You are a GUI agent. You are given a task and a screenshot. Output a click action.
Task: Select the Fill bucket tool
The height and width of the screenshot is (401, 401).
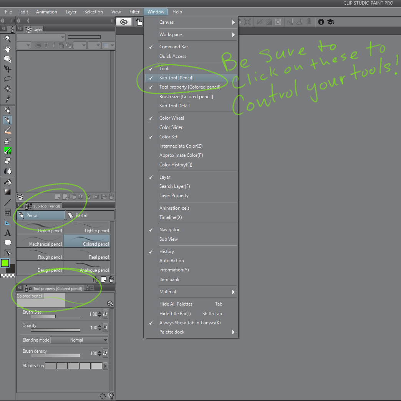pyautogui.click(x=7, y=182)
